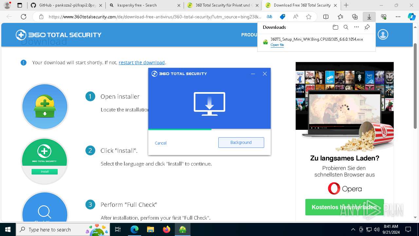Open the notification center icon

click(x=408, y=229)
